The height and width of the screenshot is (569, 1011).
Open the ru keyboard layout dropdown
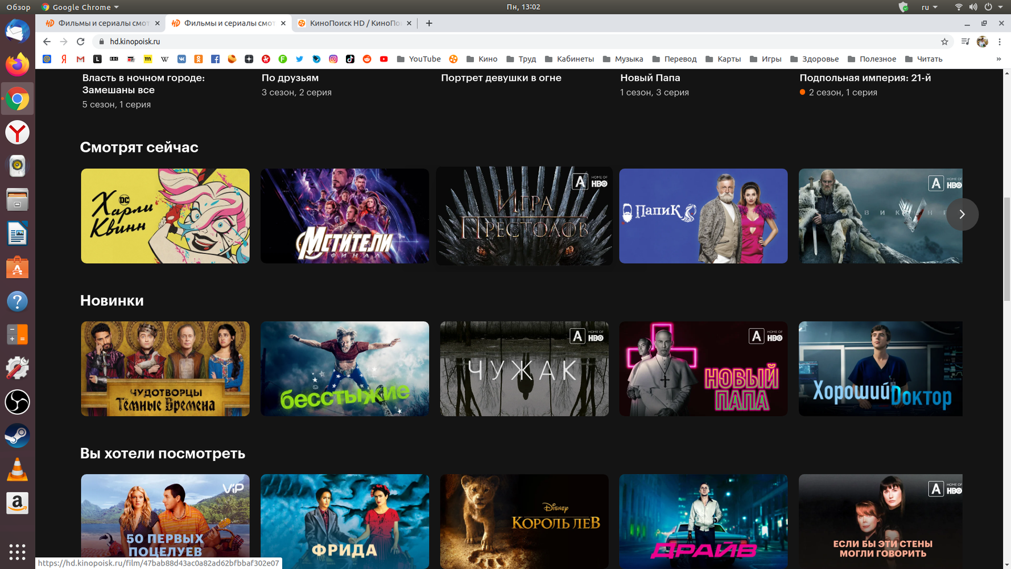tap(930, 7)
